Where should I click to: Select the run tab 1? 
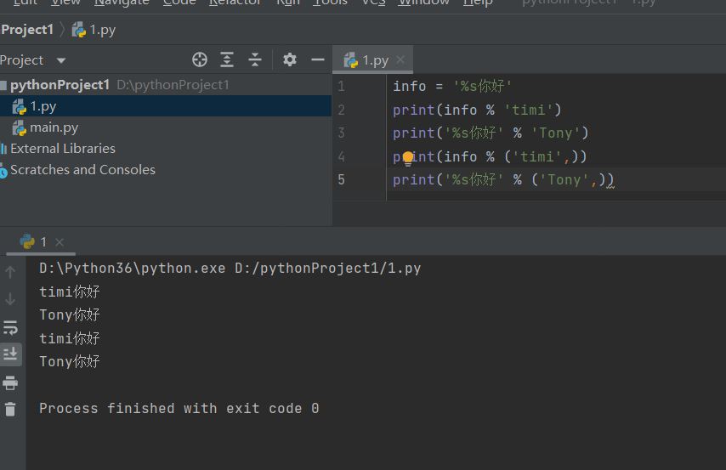coord(41,241)
